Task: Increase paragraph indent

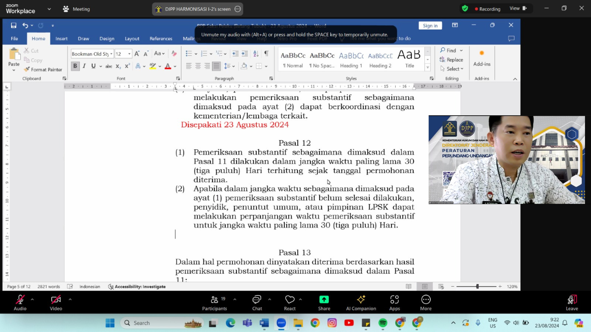Action: (245, 54)
